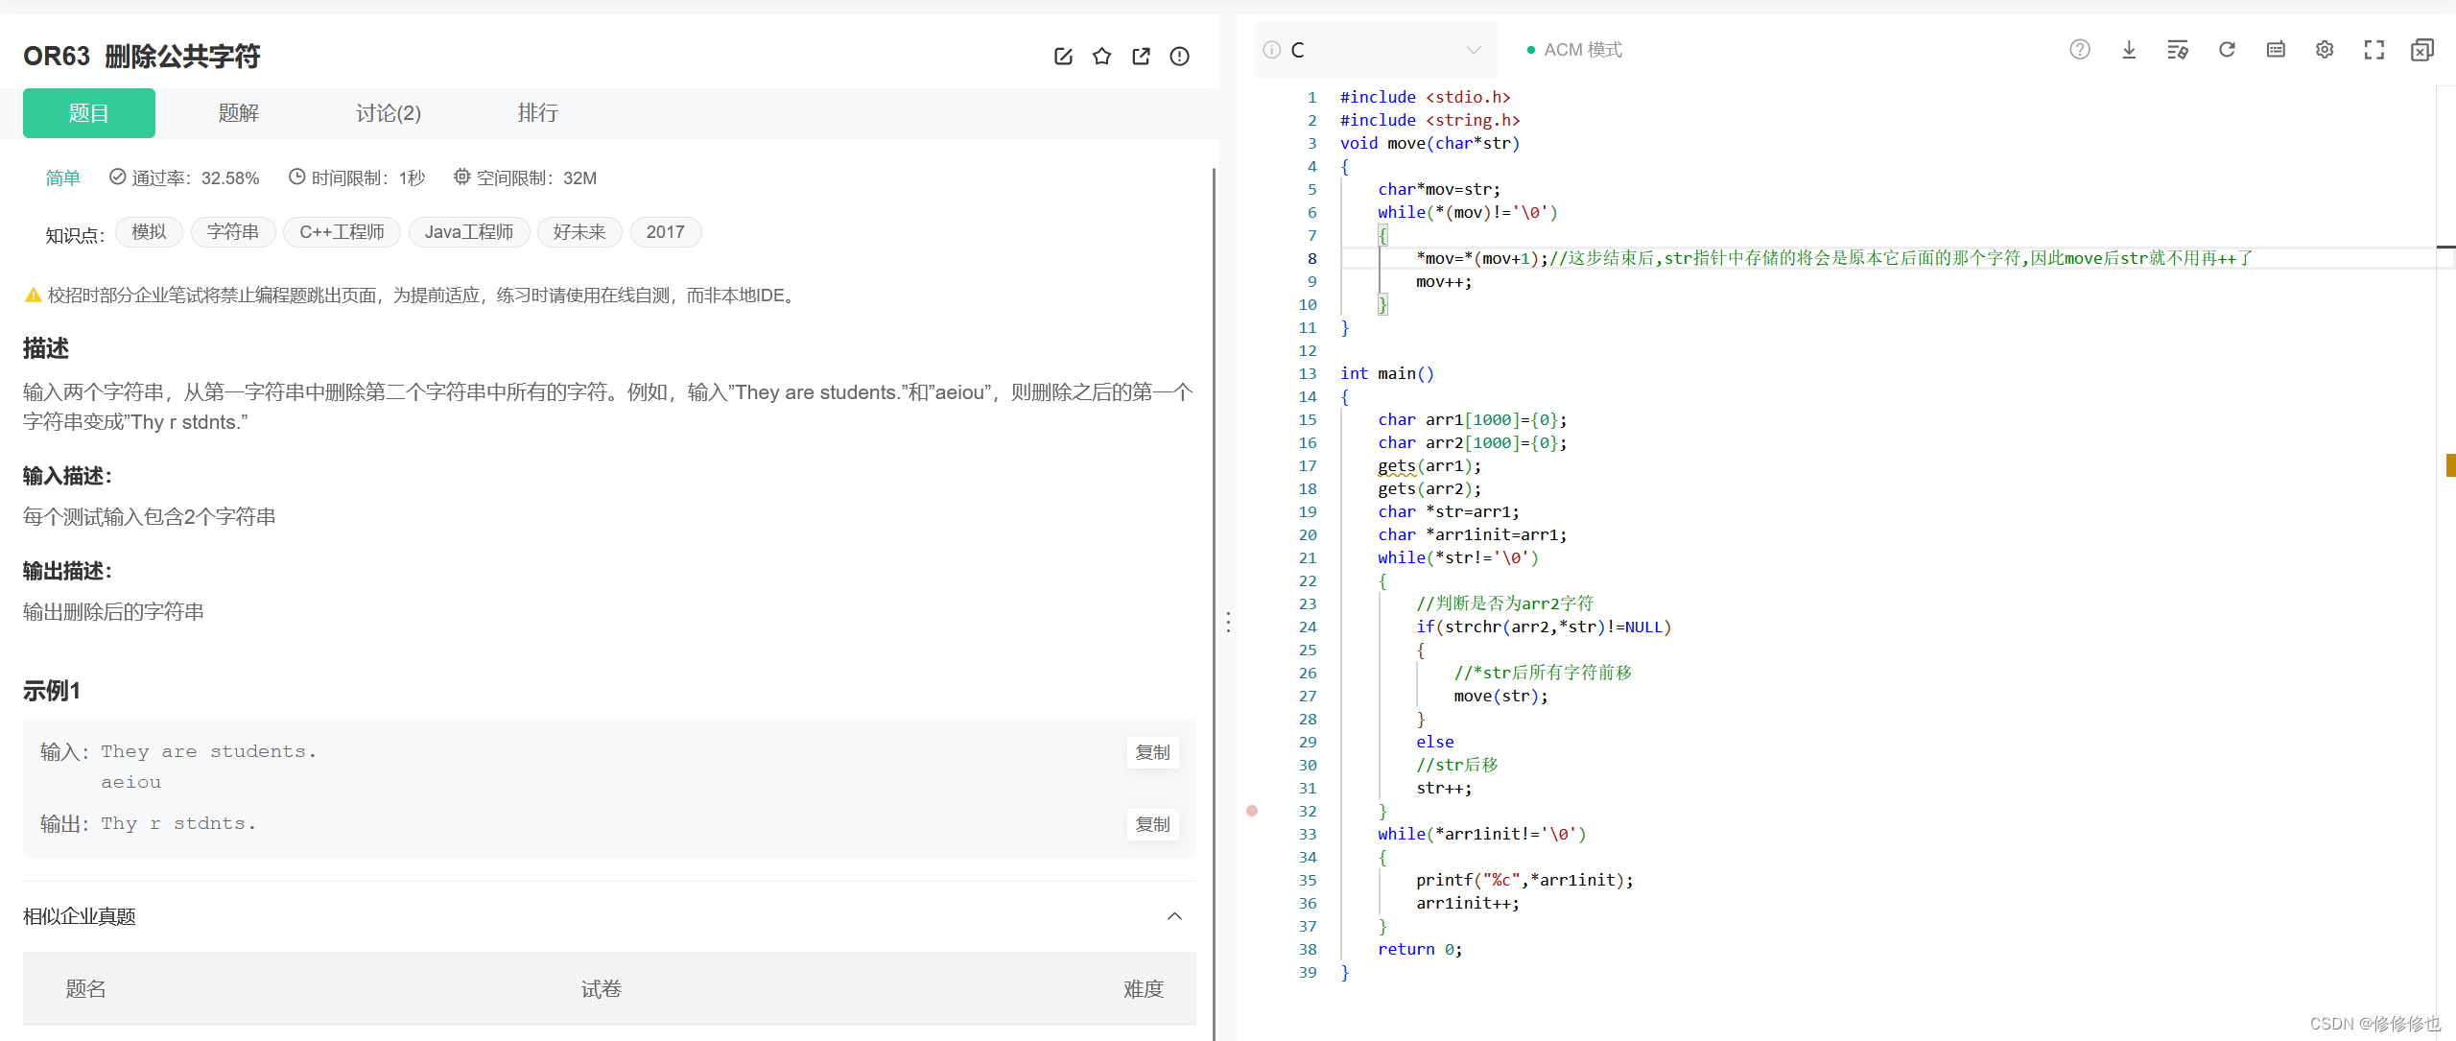Click the favorite star icon

1101,57
